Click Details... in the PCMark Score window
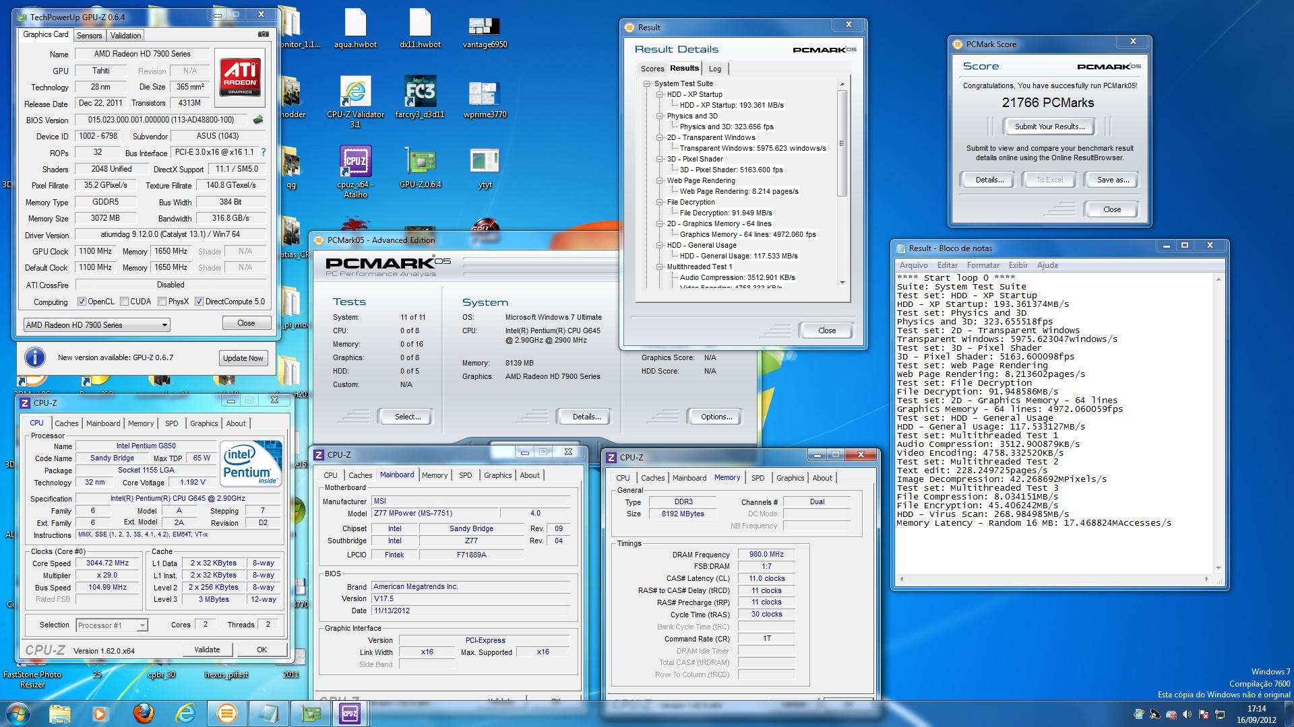1294x727 pixels. click(x=989, y=180)
